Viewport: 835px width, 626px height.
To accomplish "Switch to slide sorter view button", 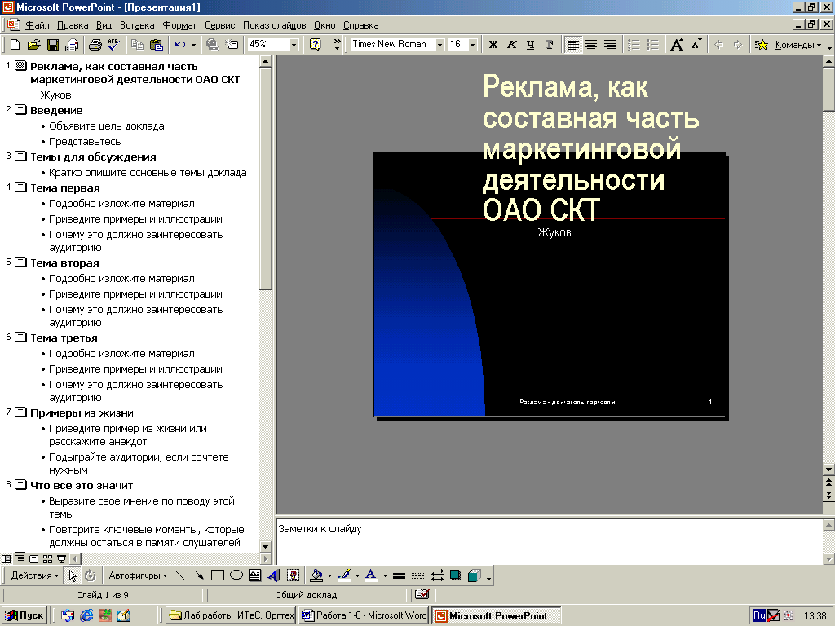I will pos(47,558).
